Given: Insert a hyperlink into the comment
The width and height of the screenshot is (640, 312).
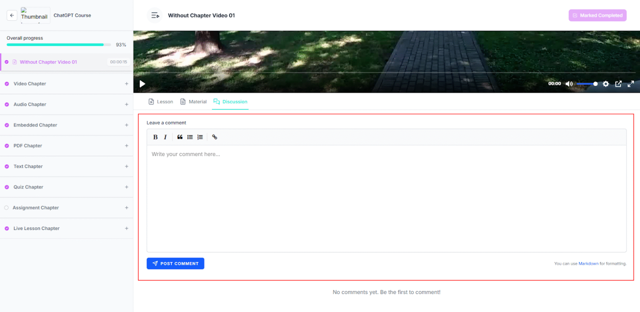Looking at the screenshot, I should (215, 137).
